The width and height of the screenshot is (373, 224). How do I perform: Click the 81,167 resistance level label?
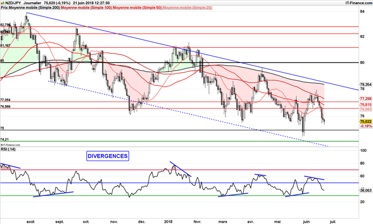pos(5,45)
